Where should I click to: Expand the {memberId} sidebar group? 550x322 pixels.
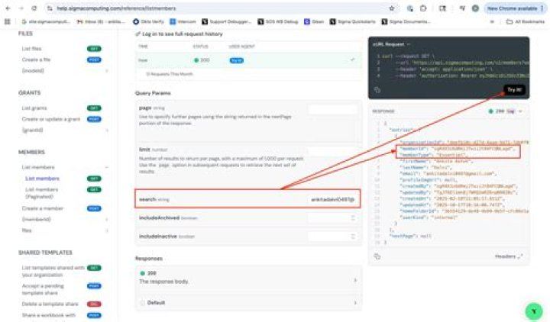[x=63, y=220]
